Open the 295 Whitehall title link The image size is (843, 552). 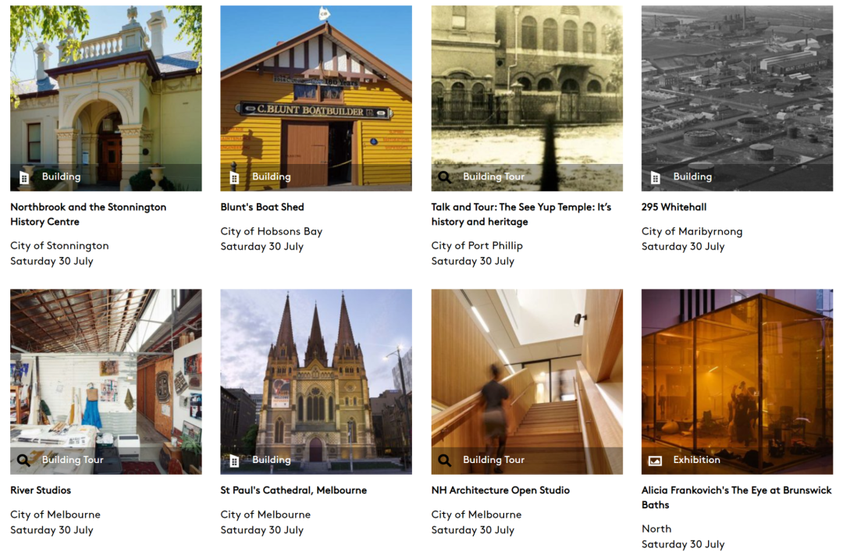click(674, 207)
